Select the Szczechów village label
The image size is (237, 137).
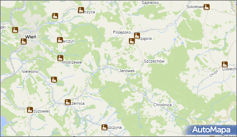[154, 61]
